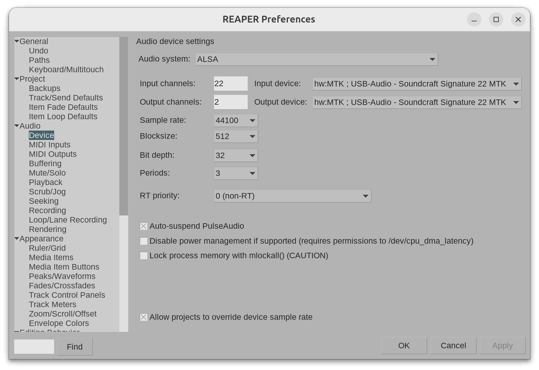Minimize the REAPER Preferences window
539x370 pixels.
(474, 20)
